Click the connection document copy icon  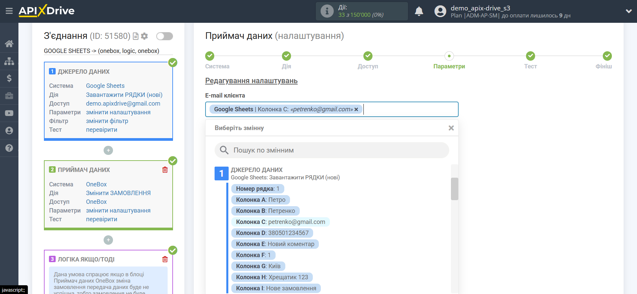click(136, 36)
